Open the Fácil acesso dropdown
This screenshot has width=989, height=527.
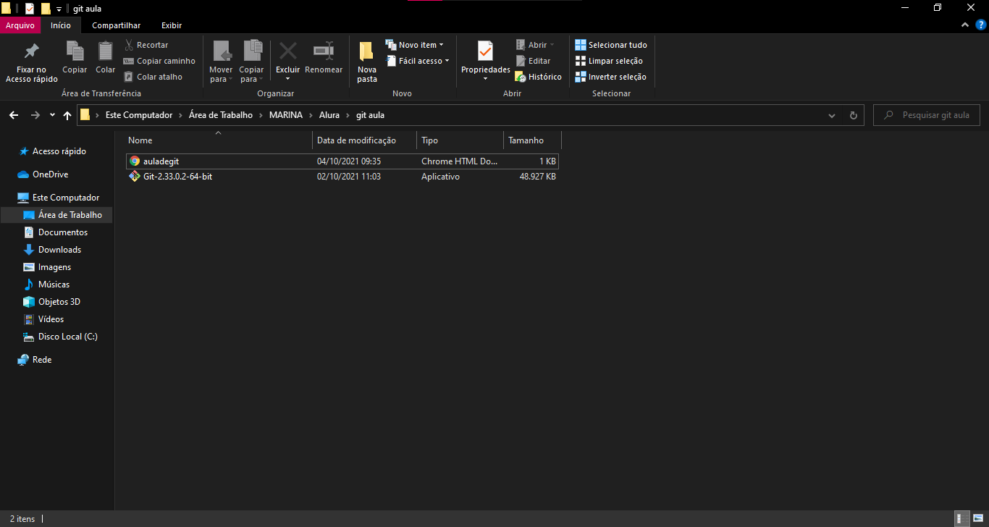pyautogui.click(x=417, y=61)
